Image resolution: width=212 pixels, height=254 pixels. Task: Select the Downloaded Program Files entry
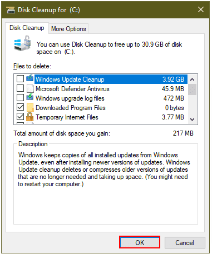coord(71,108)
